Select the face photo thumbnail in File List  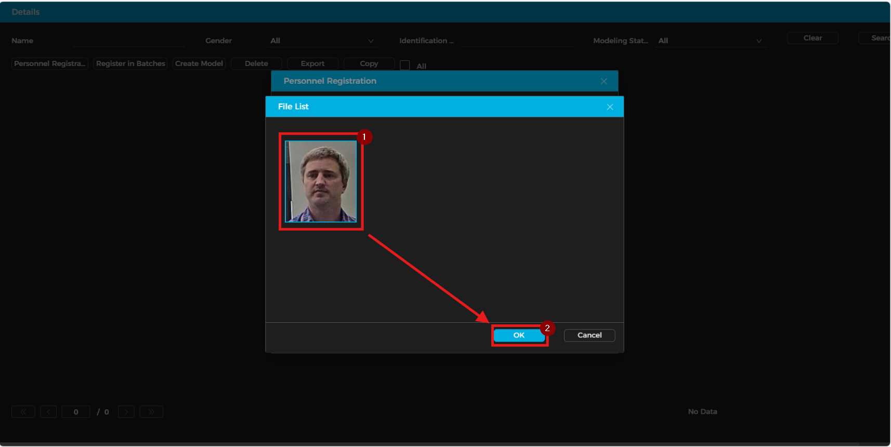point(321,181)
